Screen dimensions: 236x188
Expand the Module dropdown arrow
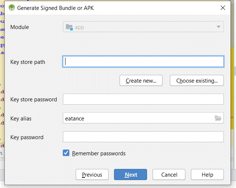[x=218, y=27]
